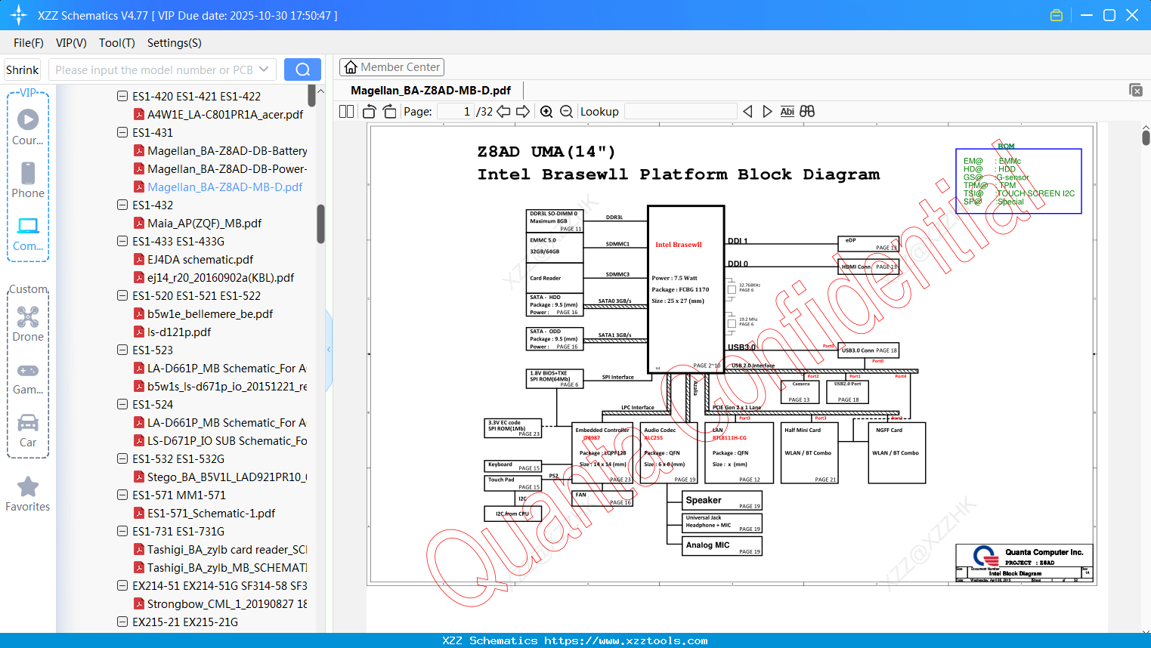Open ej14_r20_20160902a(KBL).pdf file
The height and width of the screenshot is (648, 1151).
(x=221, y=277)
